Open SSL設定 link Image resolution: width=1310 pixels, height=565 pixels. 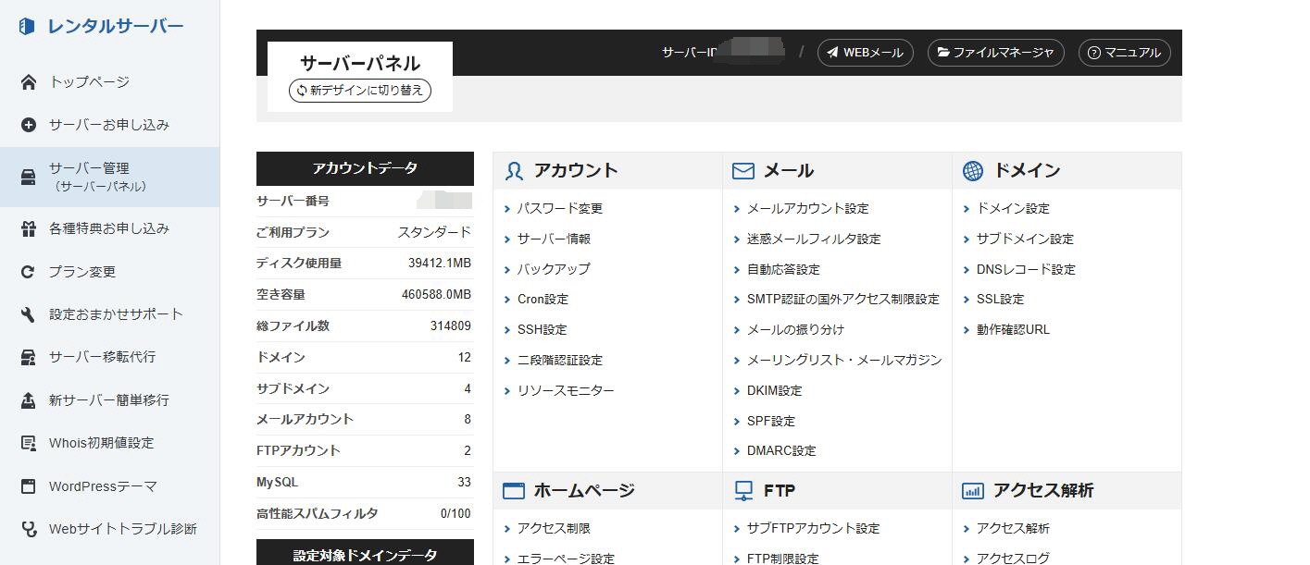pos(1000,300)
